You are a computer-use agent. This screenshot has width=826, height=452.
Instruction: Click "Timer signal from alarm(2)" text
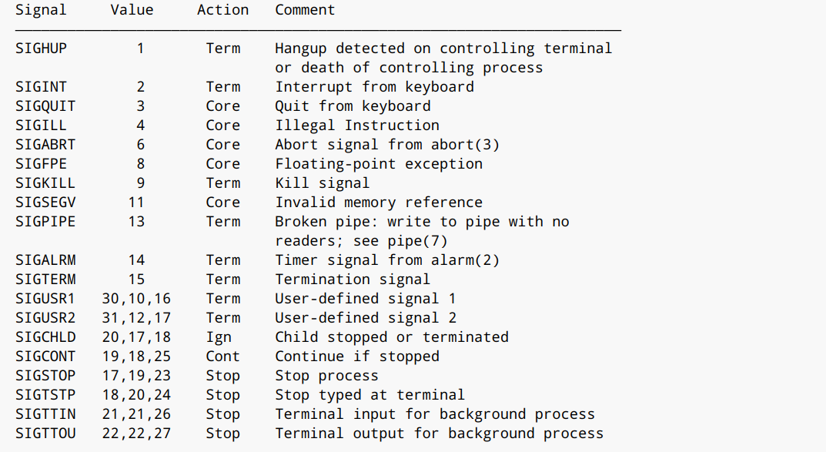click(387, 260)
